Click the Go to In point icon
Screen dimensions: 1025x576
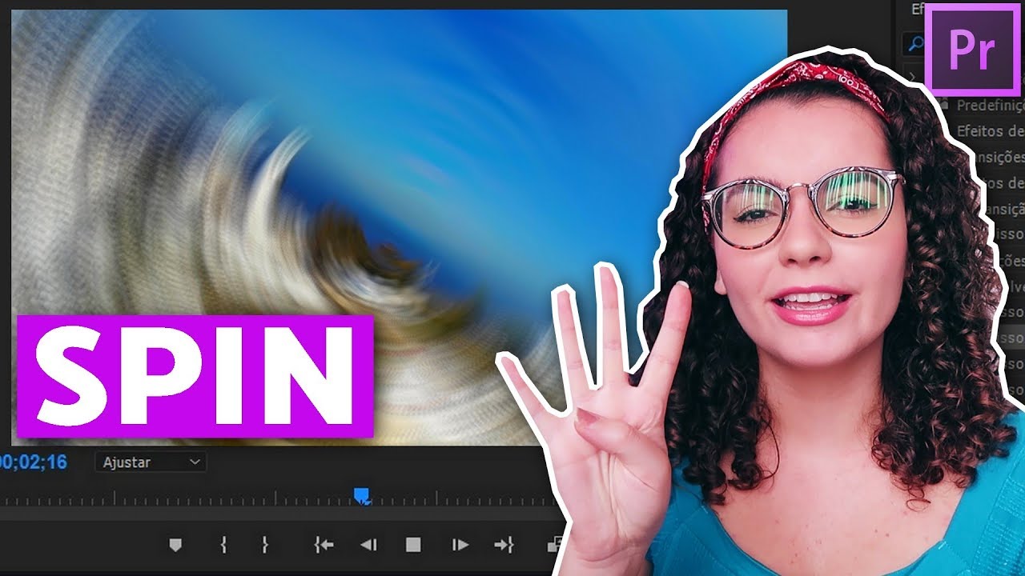click(324, 545)
